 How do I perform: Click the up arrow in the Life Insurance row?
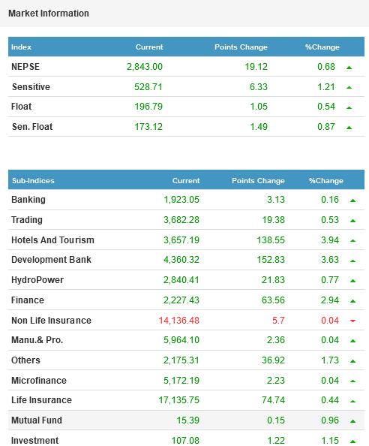coord(352,402)
